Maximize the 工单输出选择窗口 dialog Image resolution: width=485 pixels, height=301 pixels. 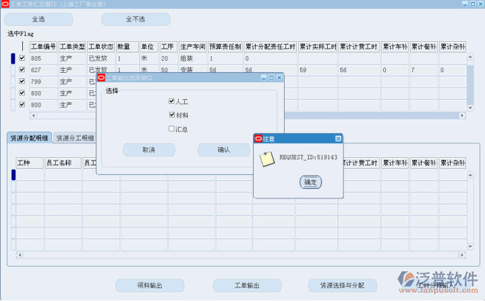click(x=271, y=78)
